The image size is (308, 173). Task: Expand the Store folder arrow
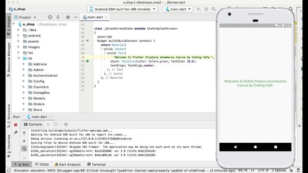coord(24,110)
